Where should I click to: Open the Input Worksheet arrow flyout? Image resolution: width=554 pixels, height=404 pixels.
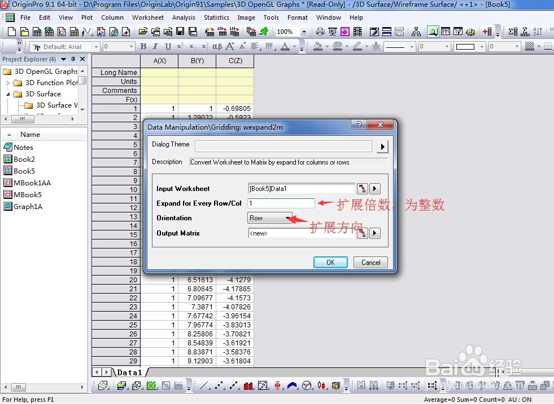point(375,189)
